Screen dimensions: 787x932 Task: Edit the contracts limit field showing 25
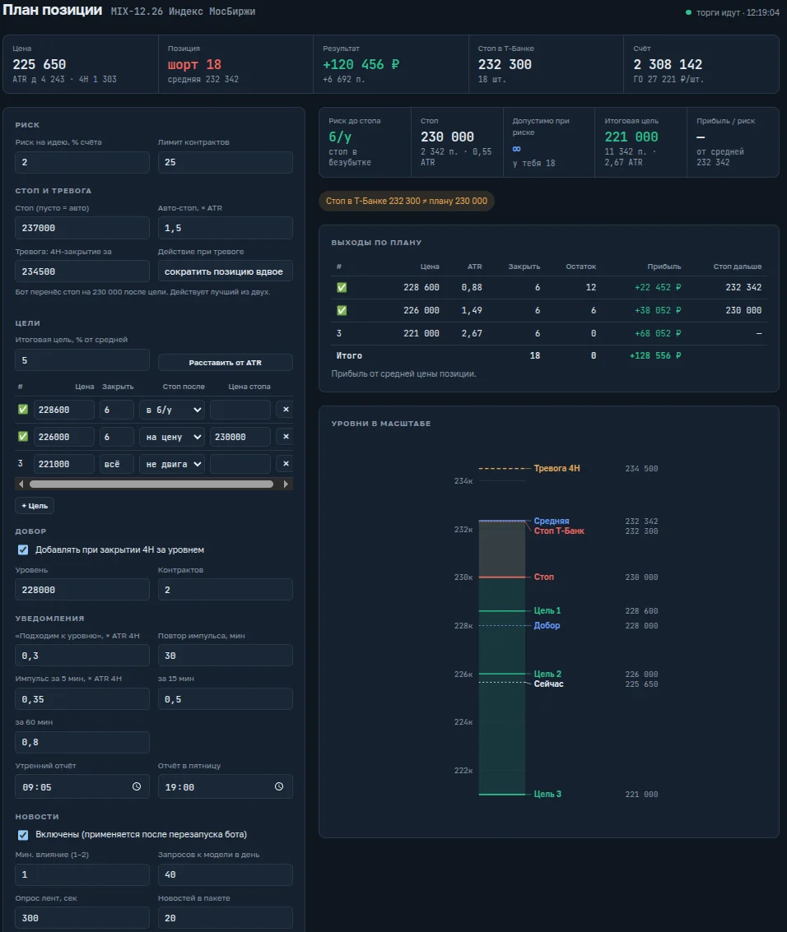(225, 162)
